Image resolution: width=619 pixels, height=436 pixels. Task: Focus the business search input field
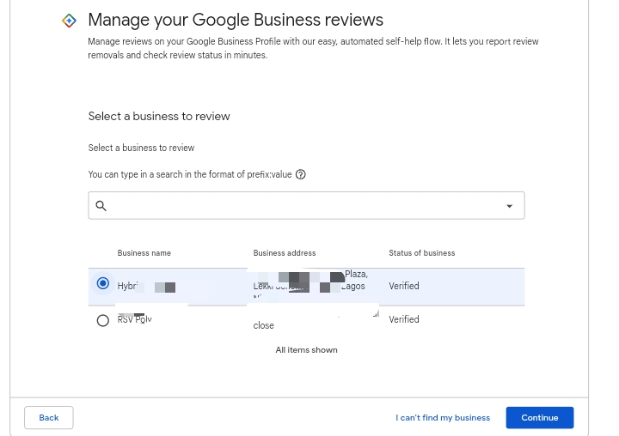[306, 205]
